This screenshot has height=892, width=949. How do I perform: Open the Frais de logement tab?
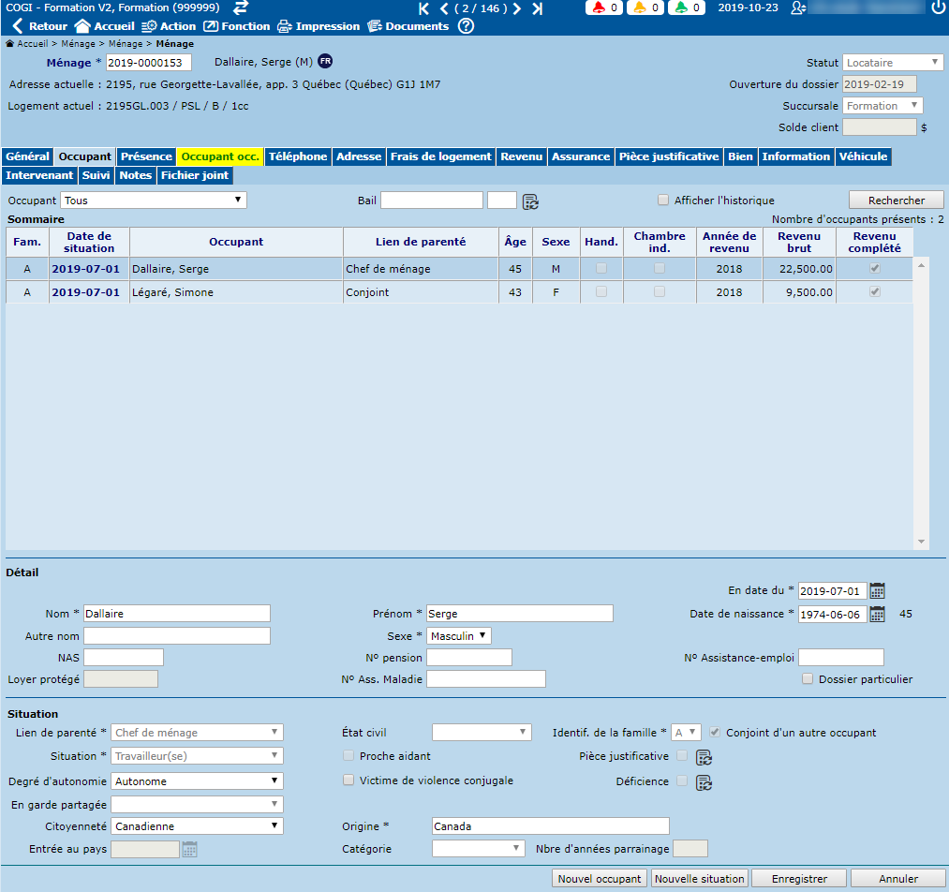(x=440, y=156)
